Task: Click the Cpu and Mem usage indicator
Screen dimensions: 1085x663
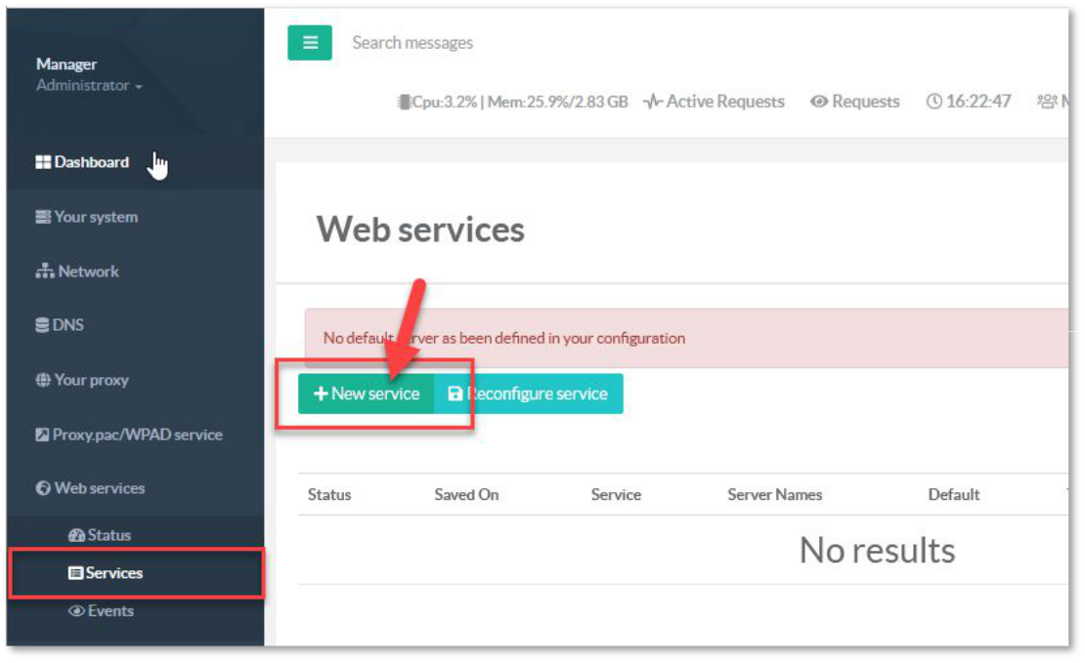Action: pos(512,102)
